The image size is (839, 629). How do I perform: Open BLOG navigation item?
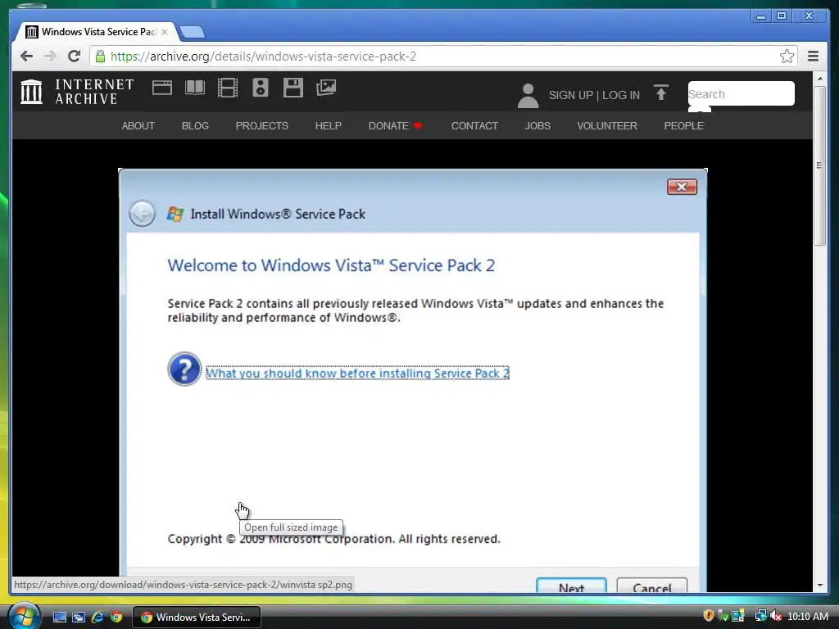195,125
